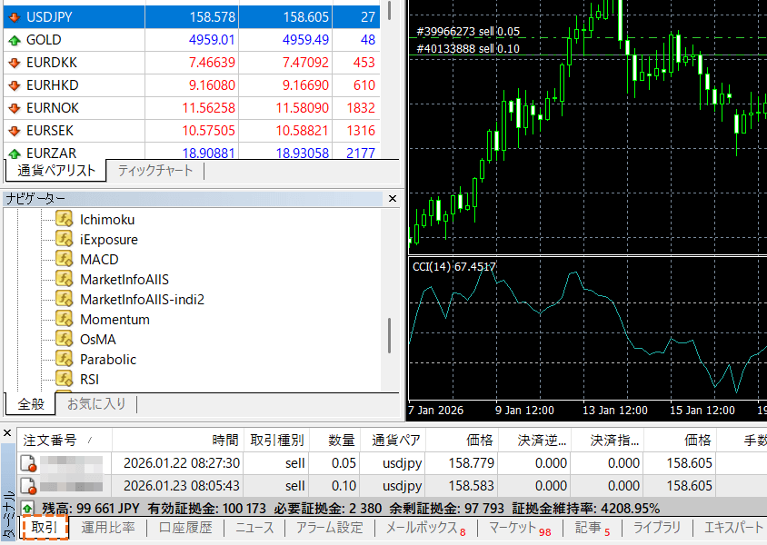Click the order icon of the 0.05 sell trade
Viewport: 767px width, 545px height.
coord(28,464)
